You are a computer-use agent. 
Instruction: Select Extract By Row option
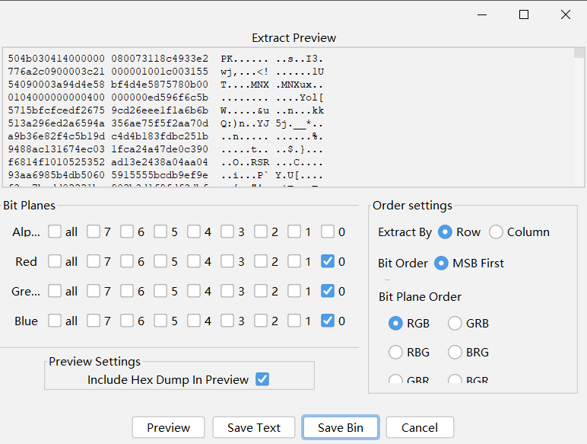[x=446, y=232]
